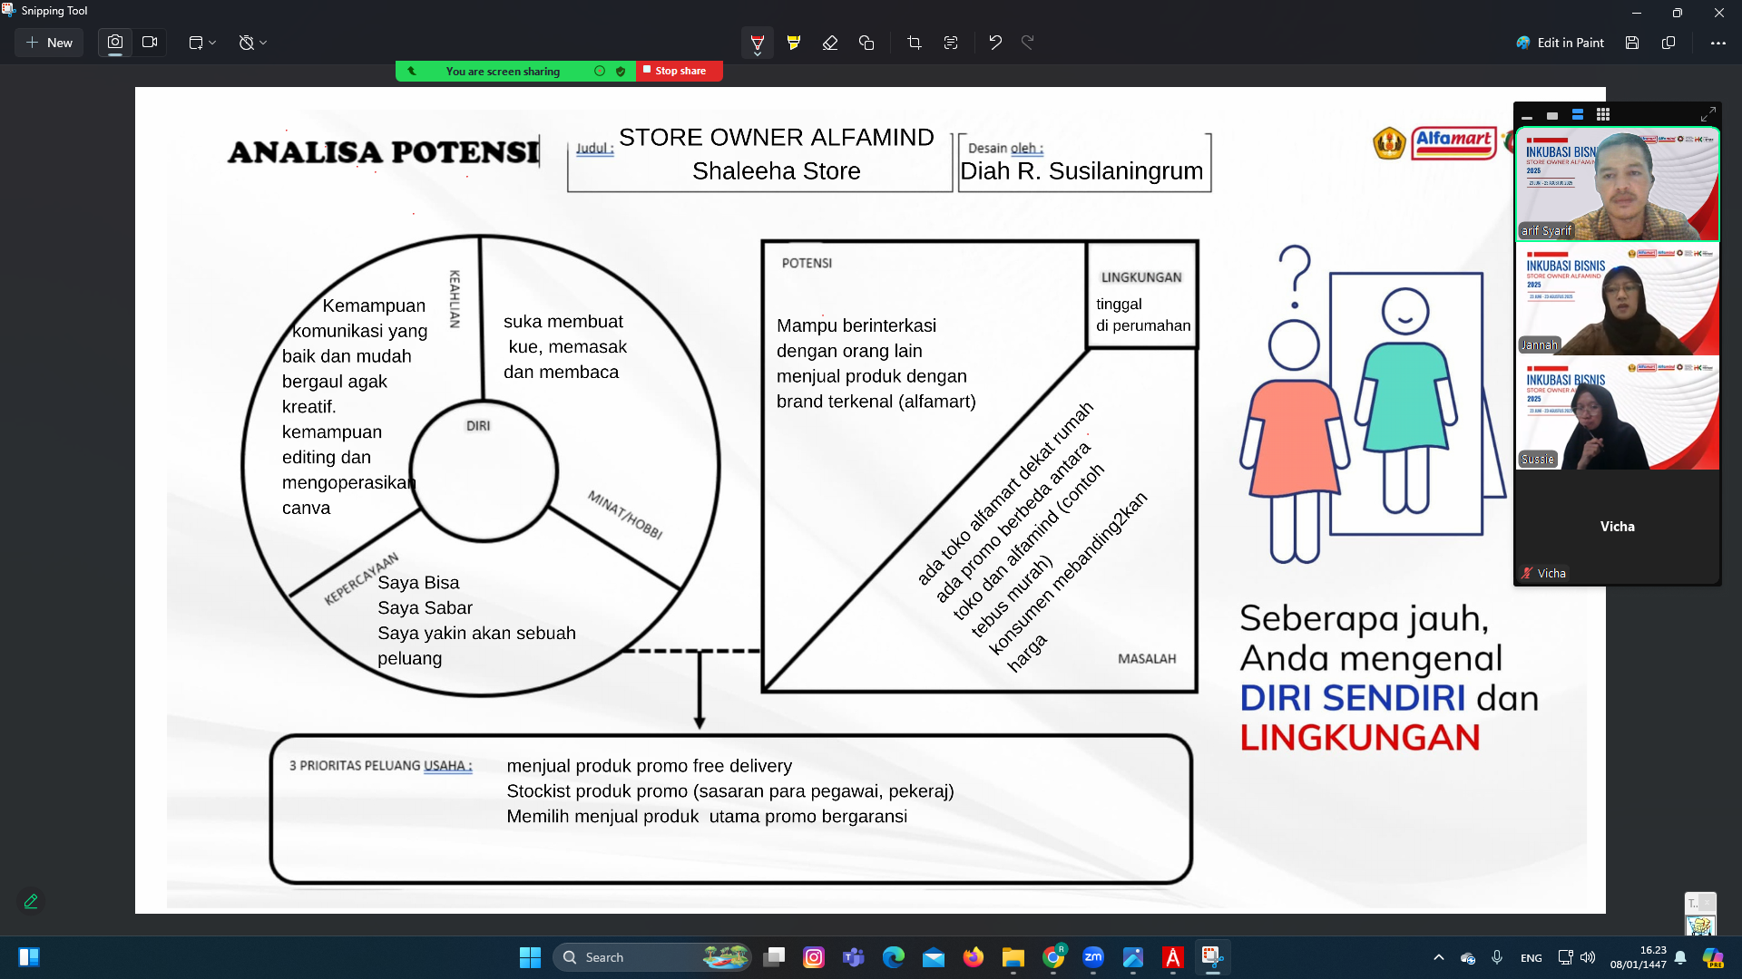This screenshot has height=979, width=1742.
Task: Expand the delay timer dropdown
Action: pyautogui.click(x=253, y=43)
